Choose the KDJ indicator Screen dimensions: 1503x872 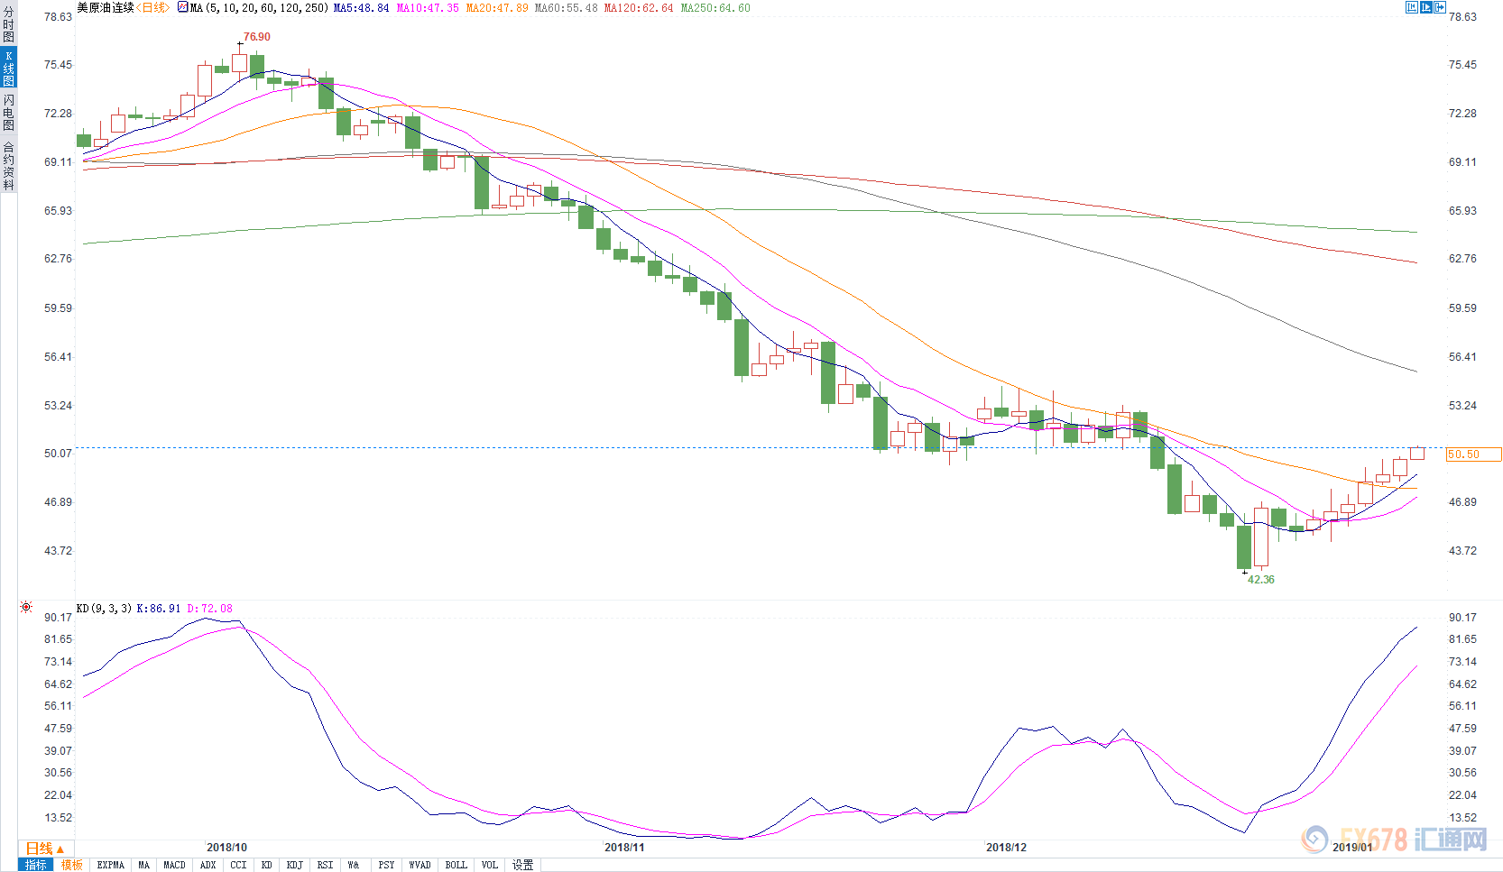click(x=295, y=865)
